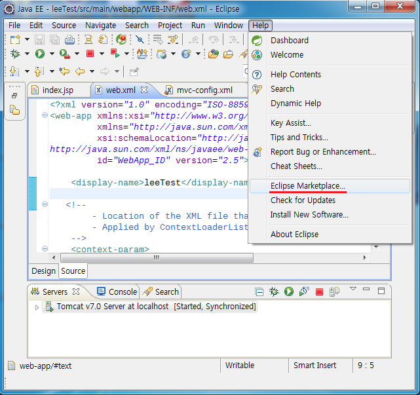Click the red Stop square in main toolbar
This screenshot has height=395, width=420.
[x=90, y=54]
